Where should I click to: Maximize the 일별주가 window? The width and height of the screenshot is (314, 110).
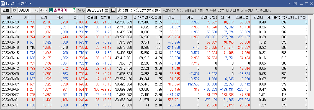[307, 4]
